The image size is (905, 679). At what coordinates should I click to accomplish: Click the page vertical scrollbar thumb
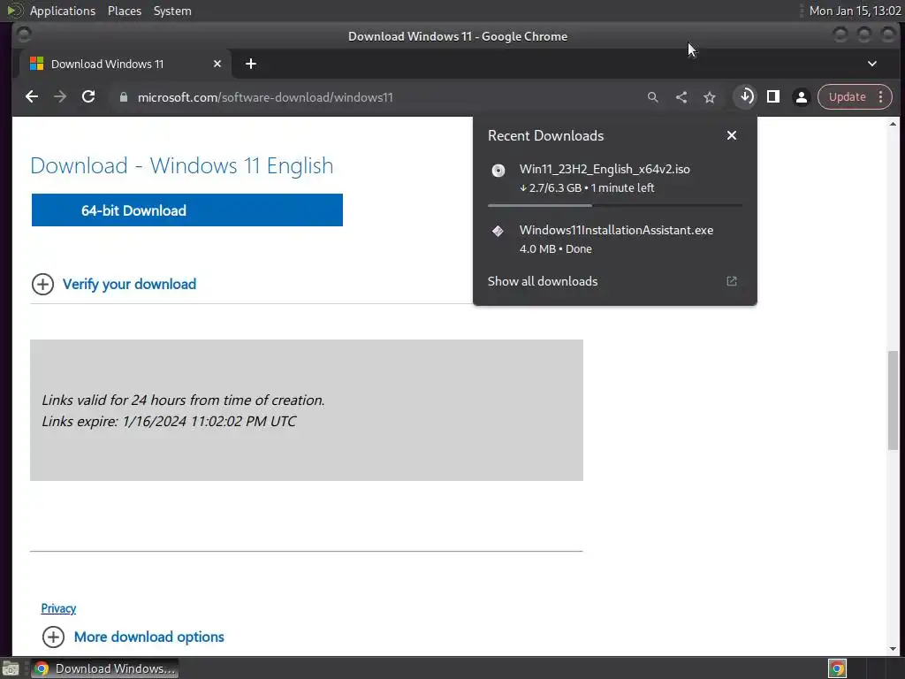[893, 400]
